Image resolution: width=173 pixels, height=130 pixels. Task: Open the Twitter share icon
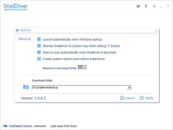(138, 6)
